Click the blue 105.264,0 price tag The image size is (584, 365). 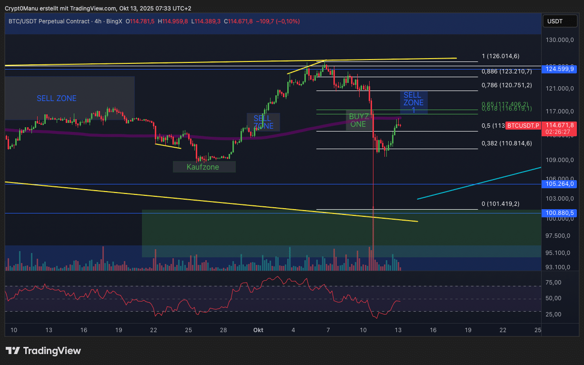pyautogui.click(x=560, y=184)
